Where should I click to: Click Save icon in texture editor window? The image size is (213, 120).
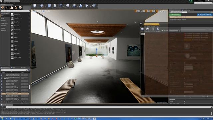coord(142,29)
